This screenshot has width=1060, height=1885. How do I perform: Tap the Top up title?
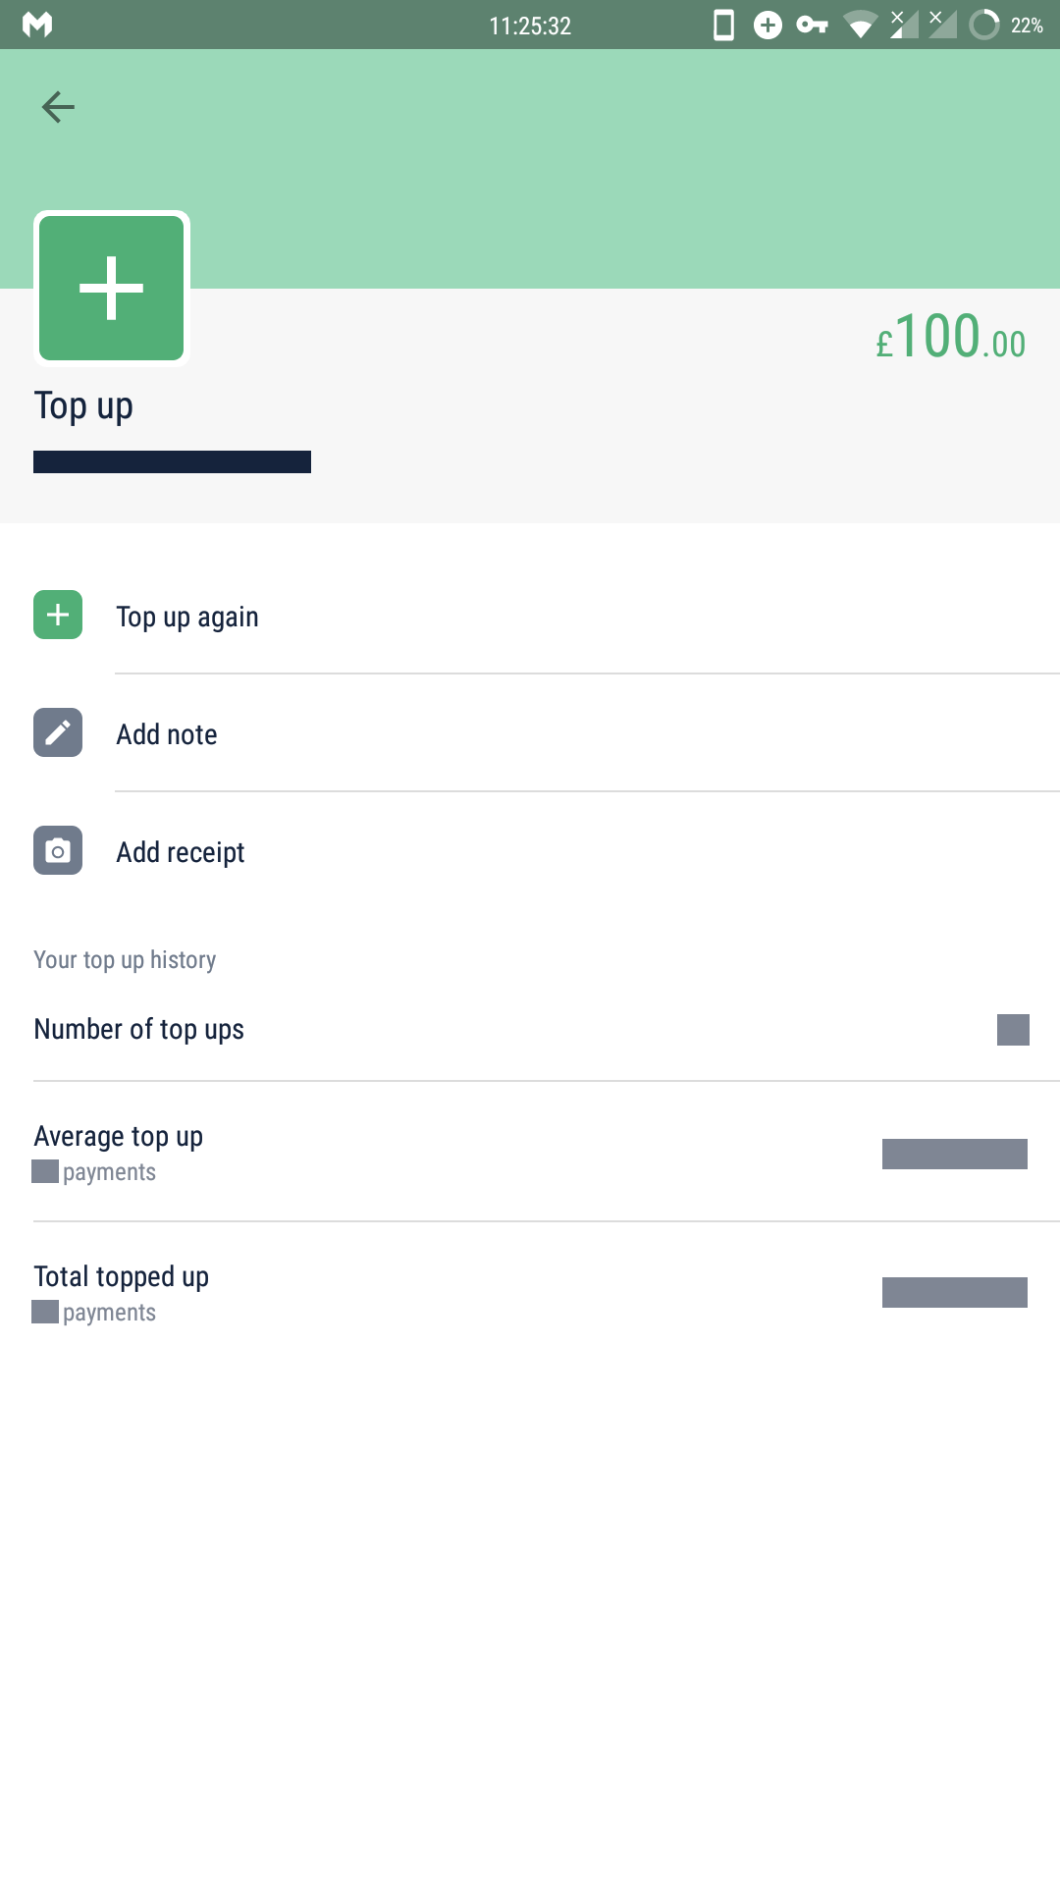(x=83, y=405)
